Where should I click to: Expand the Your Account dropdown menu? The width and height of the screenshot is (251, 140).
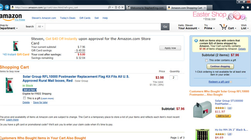click(189, 27)
